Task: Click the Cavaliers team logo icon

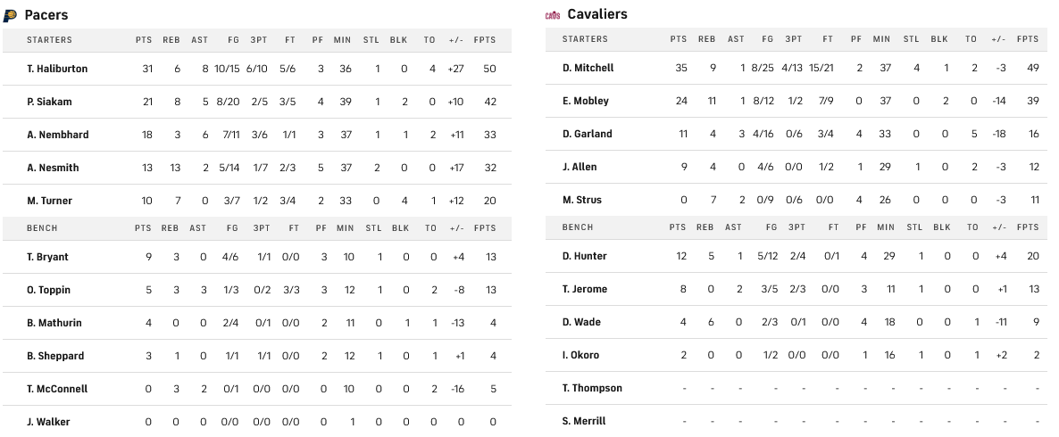Action: 553,15
